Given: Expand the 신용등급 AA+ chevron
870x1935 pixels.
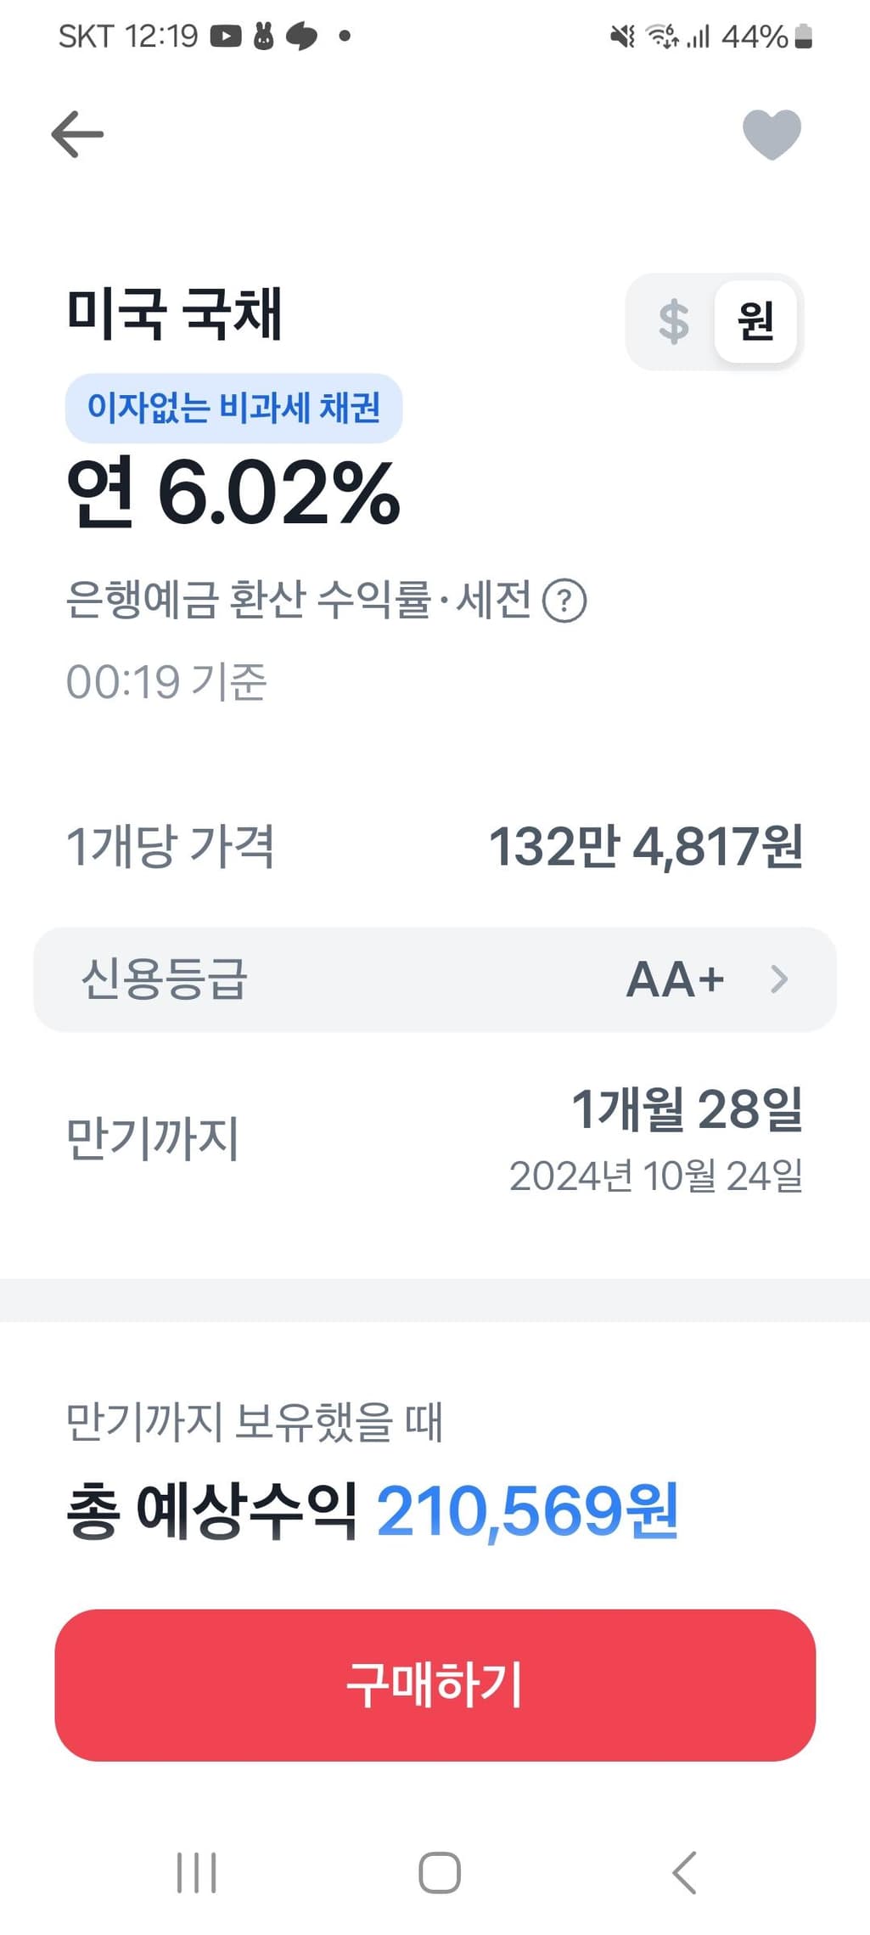Looking at the screenshot, I should [779, 979].
